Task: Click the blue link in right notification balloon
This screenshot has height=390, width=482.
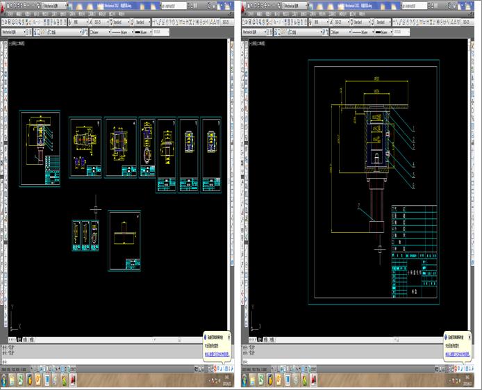Action: 456,353
